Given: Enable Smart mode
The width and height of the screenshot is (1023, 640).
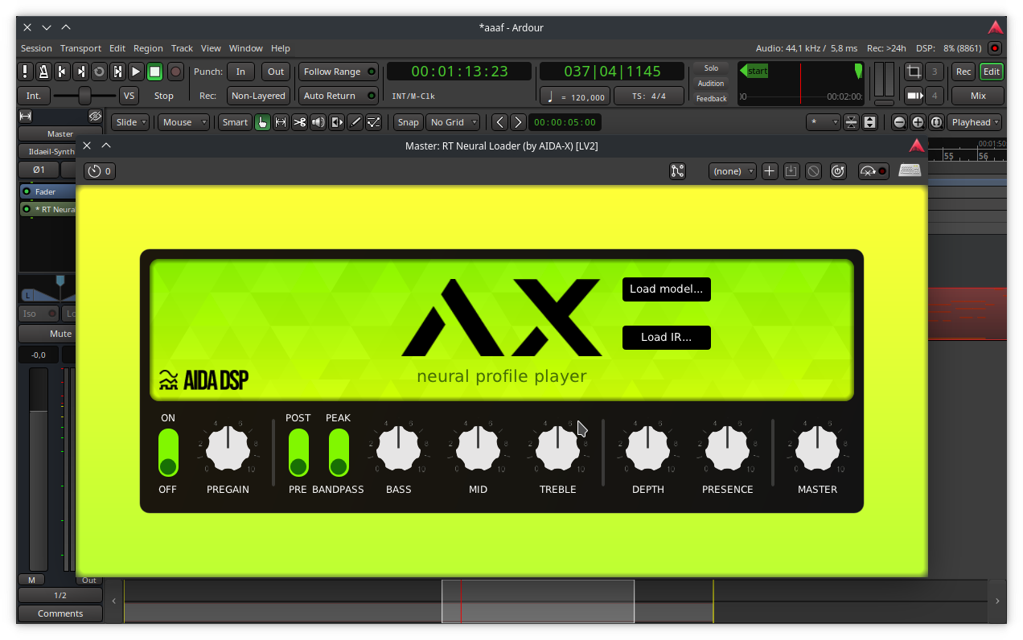Looking at the screenshot, I should pos(235,122).
